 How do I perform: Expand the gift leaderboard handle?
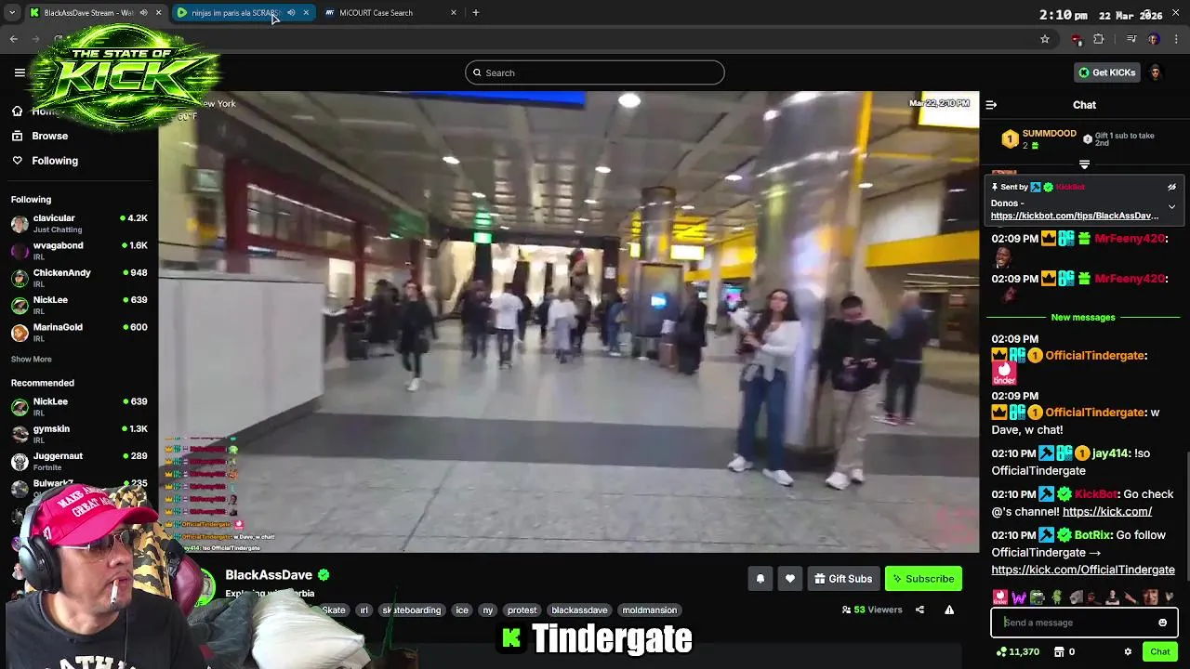pyautogui.click(x=1084, y=164)
